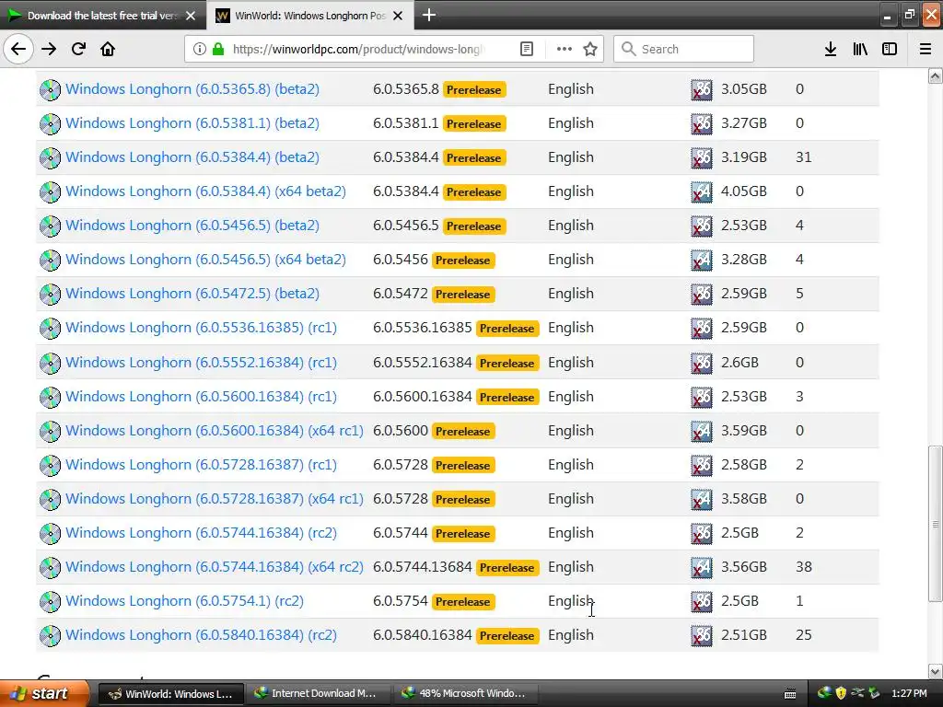The height and width of the screenshot is (707, 943).
Task: Open Windows Longhorn (6.0.5384.4) (beta2) link
Action: [192, 157]
